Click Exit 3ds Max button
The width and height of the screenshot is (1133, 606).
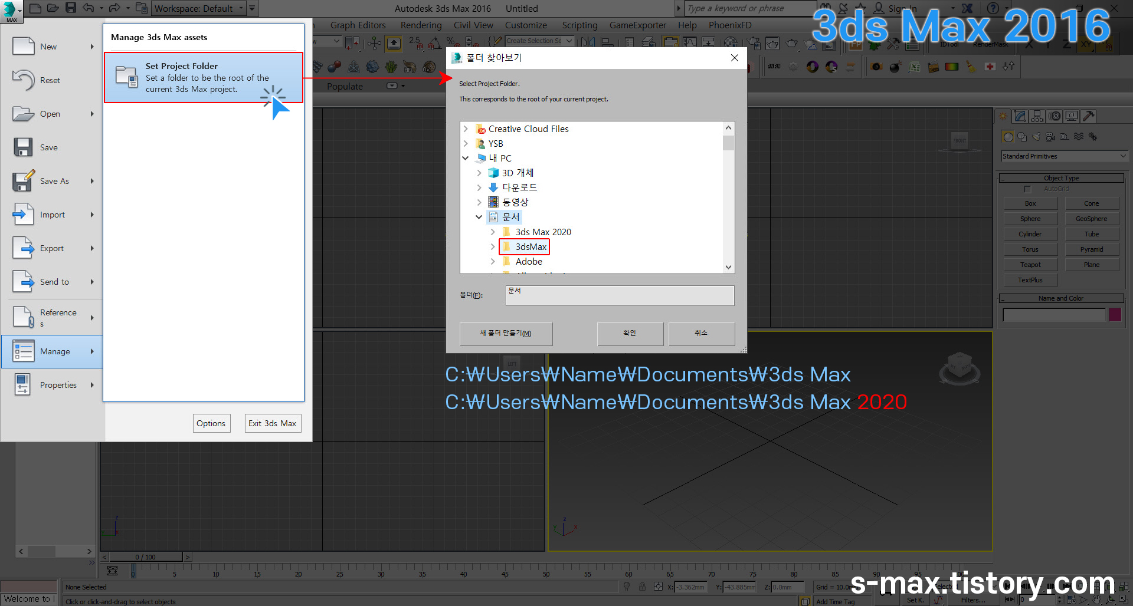pos(273,423)
